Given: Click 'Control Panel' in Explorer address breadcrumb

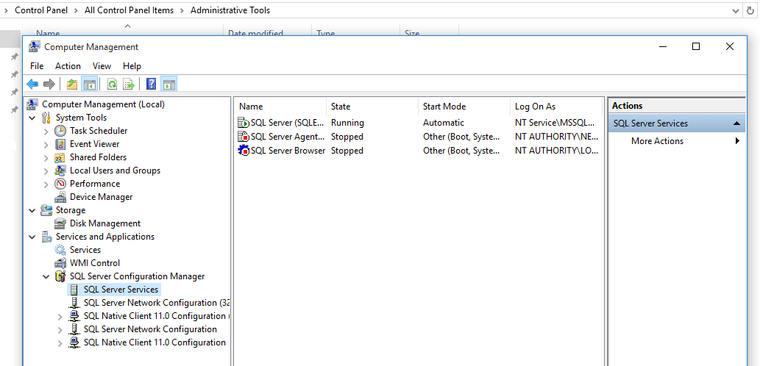Looking at the screenshot, I should (x=41, y=10).
